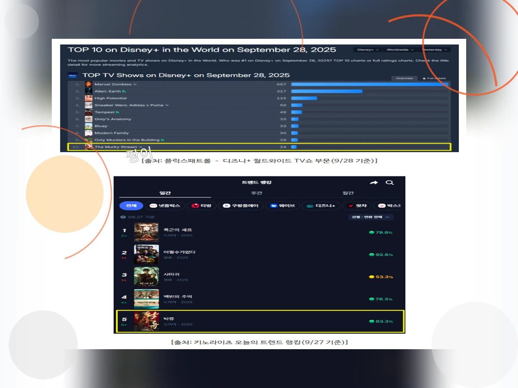The height and width of the screenshot is (388, 518).
Task: Open the Tempest title link
Action: pyautogui.click(x=104, y=112)
